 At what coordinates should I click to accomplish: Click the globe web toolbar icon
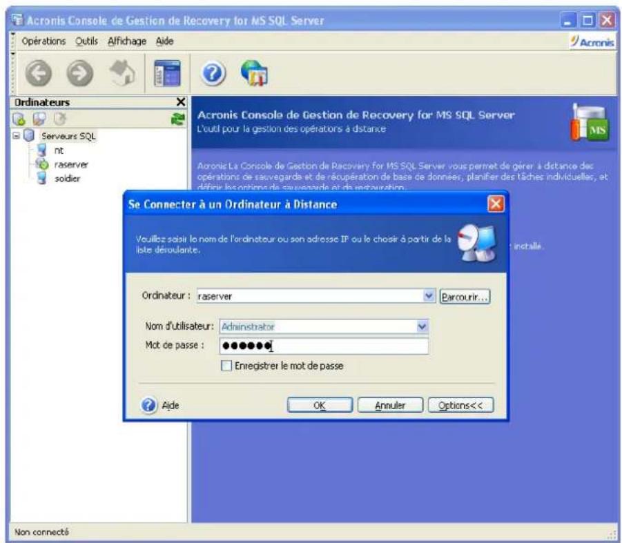(x=254, y=73)
